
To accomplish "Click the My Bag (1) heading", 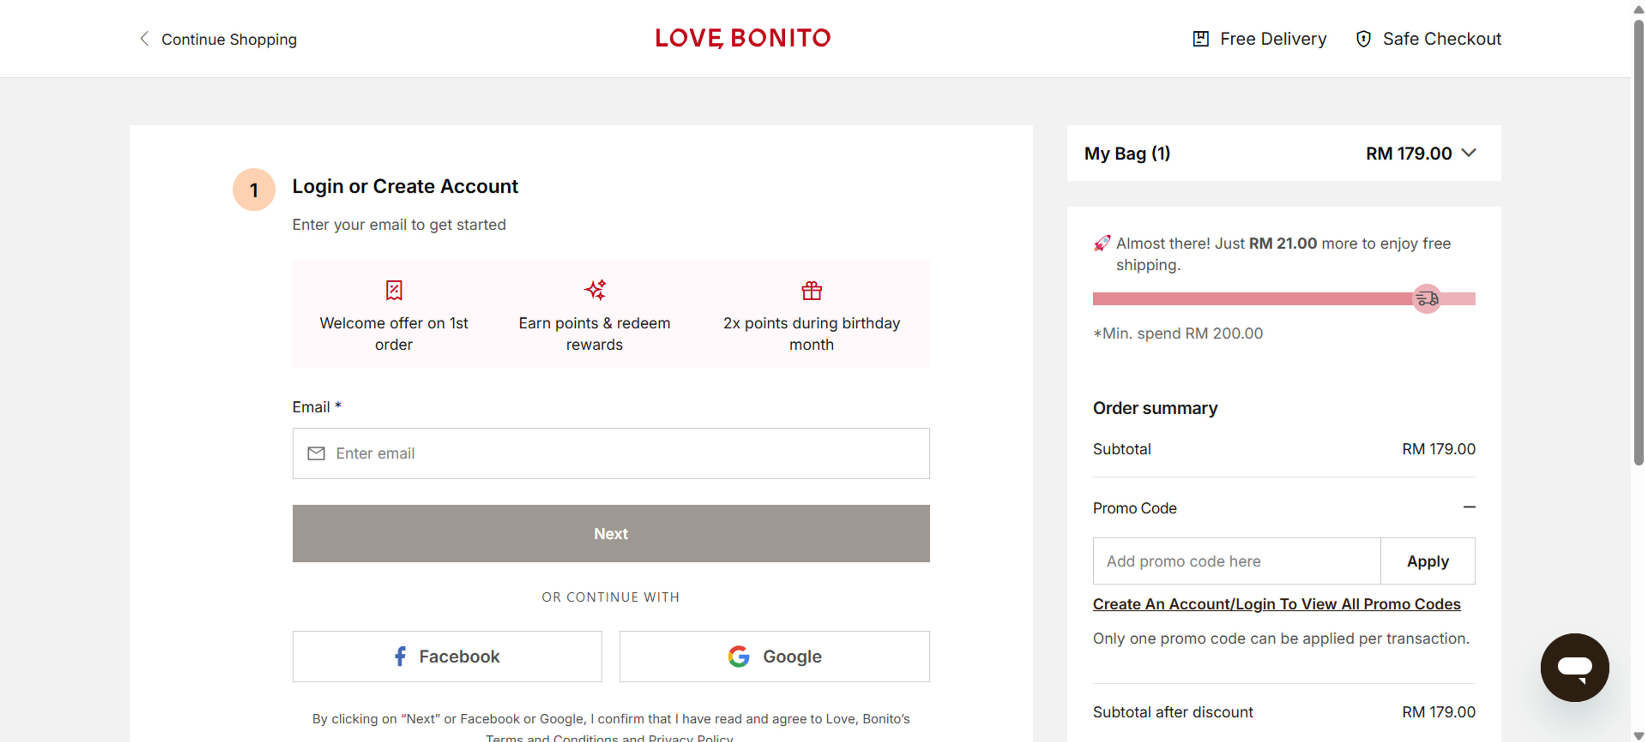I will (1127, 153).
